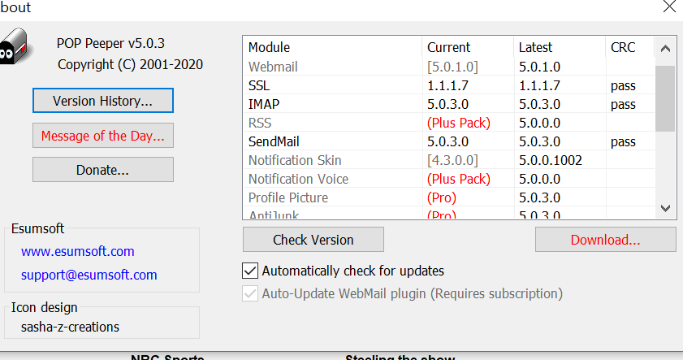
Task: Open www.esumsoft.com link
Action: [x=77, y=251]
